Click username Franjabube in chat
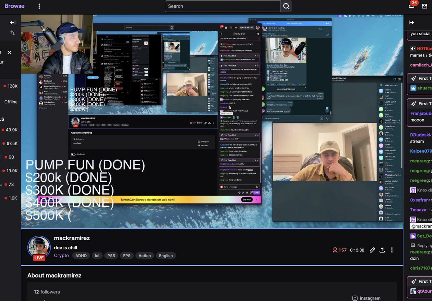The width and height of the screenshot is (432, 301). point(421,113)
